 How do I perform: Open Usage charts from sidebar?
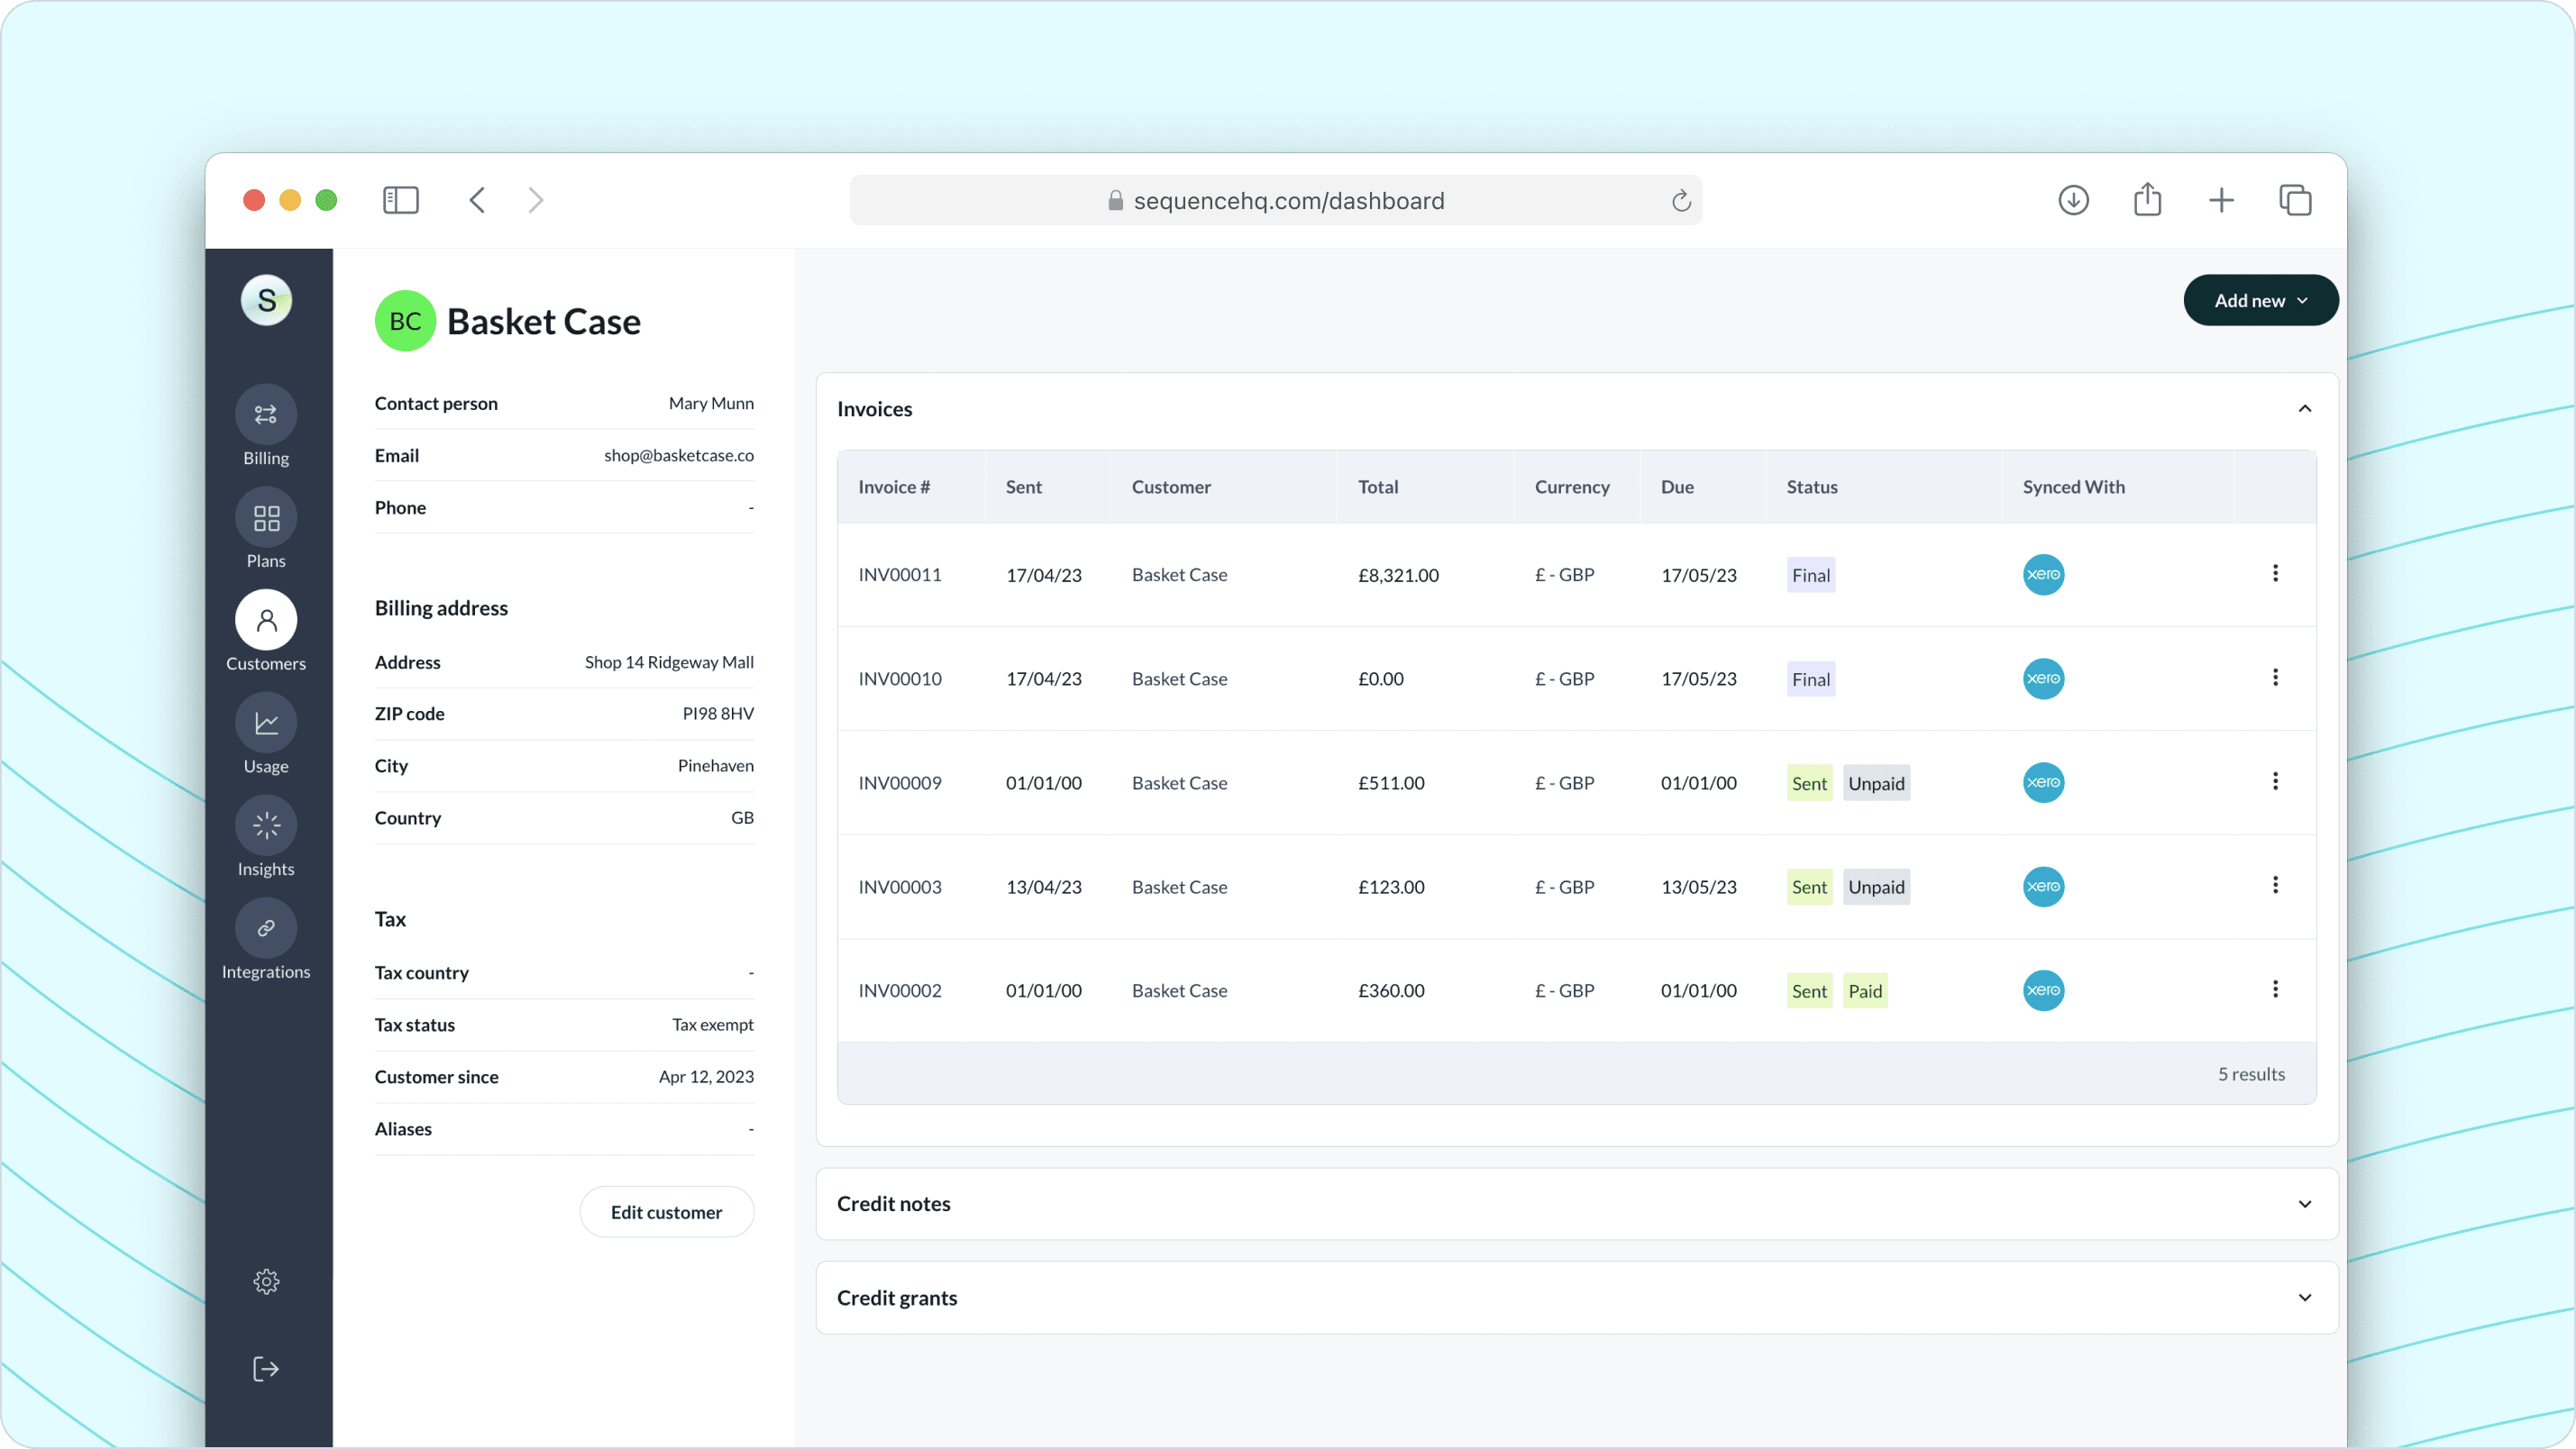click(x=266, y=723)
